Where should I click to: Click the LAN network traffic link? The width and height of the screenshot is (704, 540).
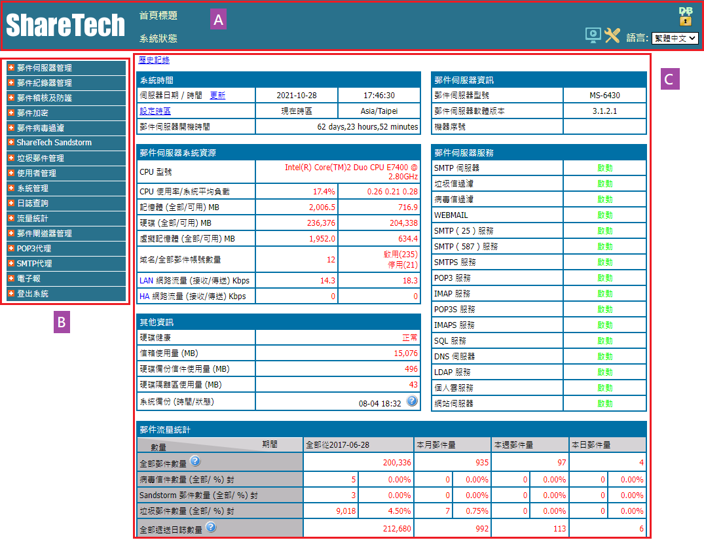(x=145, y=280)
